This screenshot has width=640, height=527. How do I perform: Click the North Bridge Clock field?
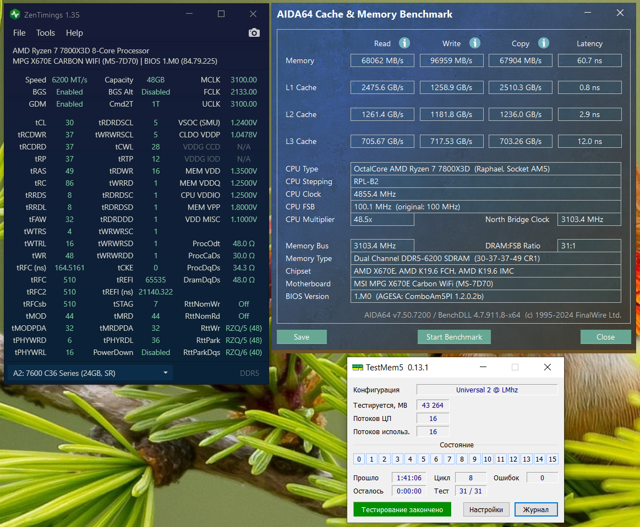[x=589, y=219]
